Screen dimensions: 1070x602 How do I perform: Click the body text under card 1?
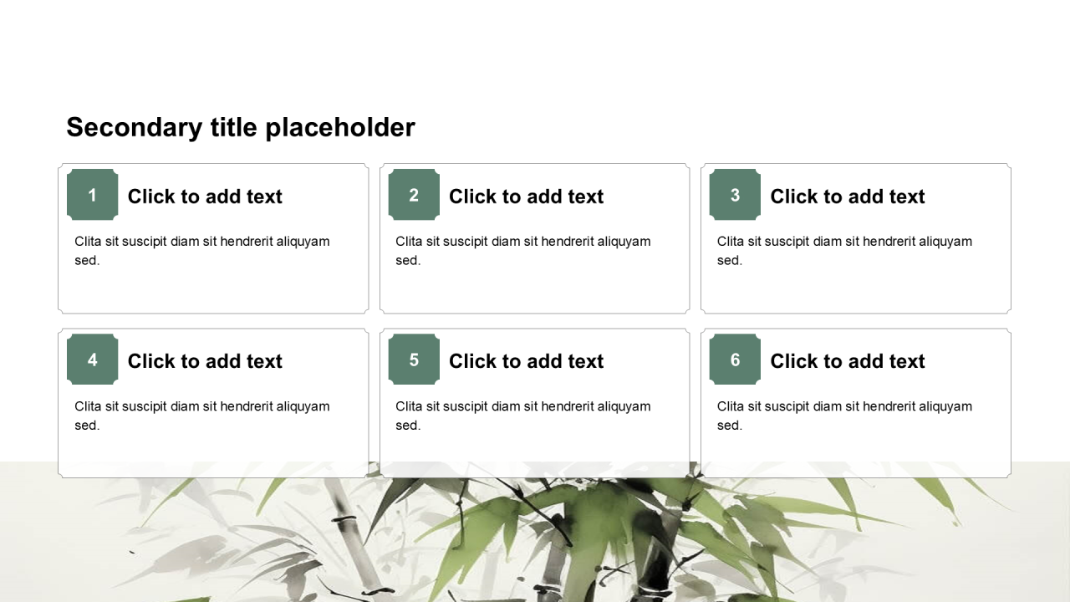coord(202,251)
